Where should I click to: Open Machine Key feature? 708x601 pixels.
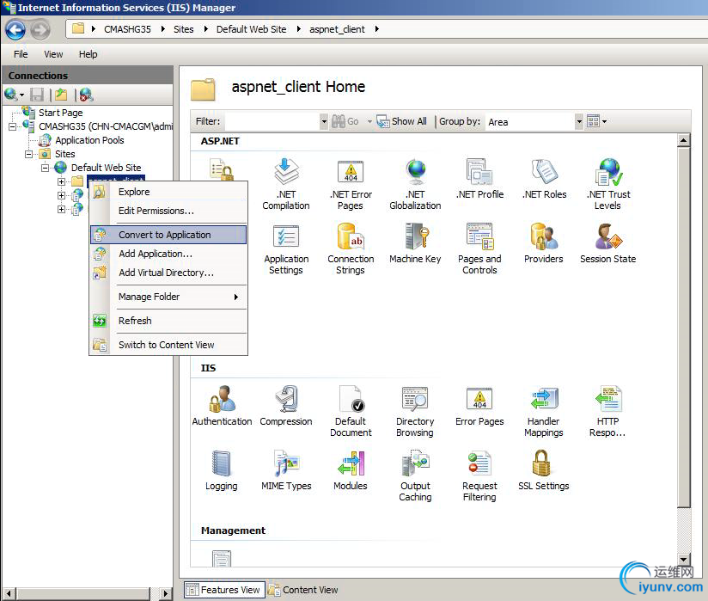(x=415, y=243)
